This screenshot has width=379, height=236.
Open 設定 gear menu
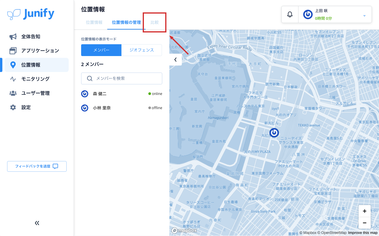point(37,107)
